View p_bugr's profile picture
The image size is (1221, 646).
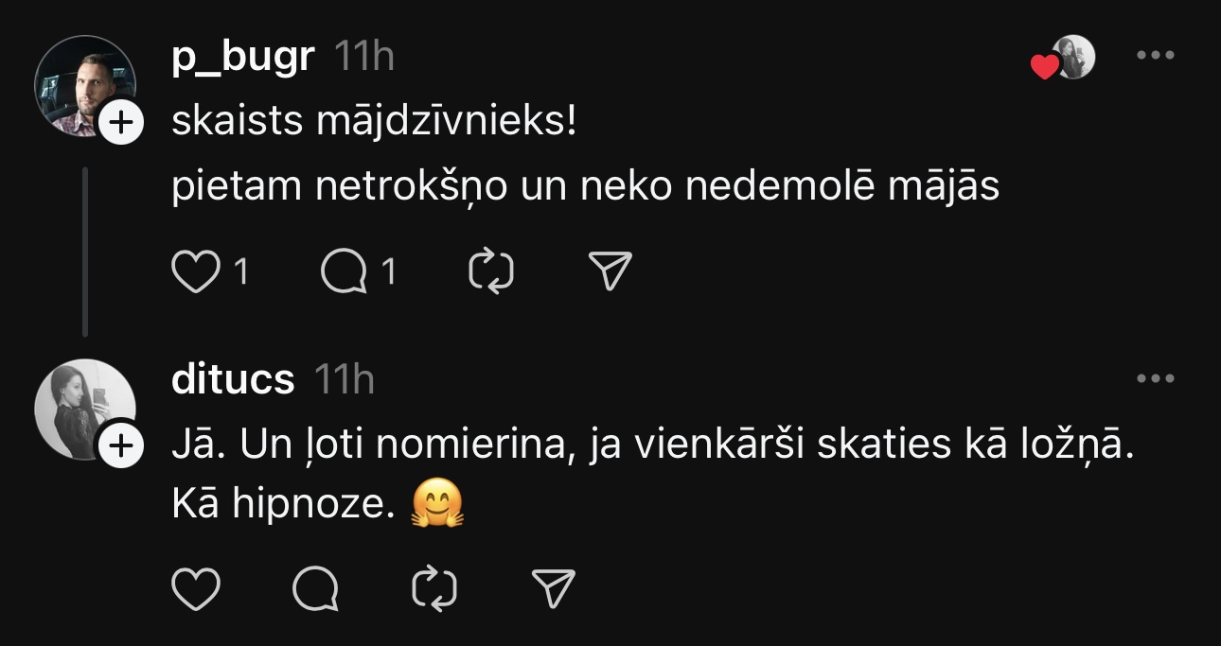tap(80, 85)
